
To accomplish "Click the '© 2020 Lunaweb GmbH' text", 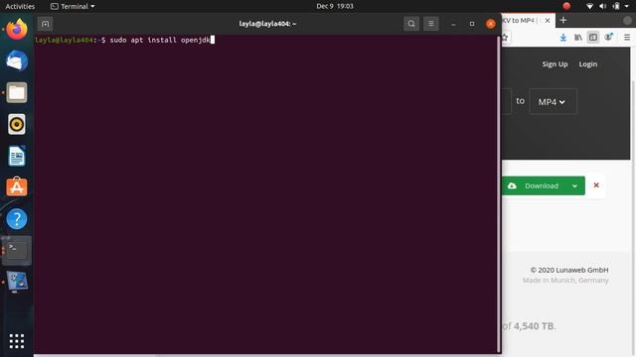I will (x=569, y=270).
